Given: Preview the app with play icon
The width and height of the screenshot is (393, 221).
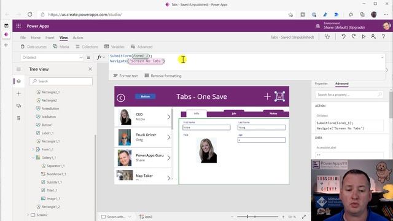Looking at the screenshot, I should pos(364,37).
